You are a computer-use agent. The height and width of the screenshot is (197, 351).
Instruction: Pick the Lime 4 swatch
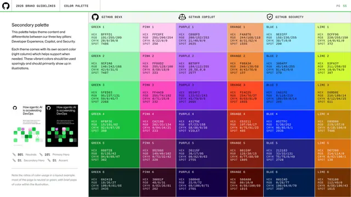333,124
